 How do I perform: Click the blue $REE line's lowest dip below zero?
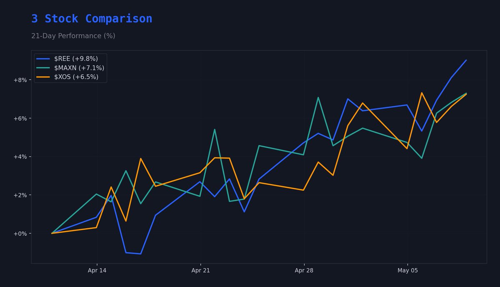point(141,254)
